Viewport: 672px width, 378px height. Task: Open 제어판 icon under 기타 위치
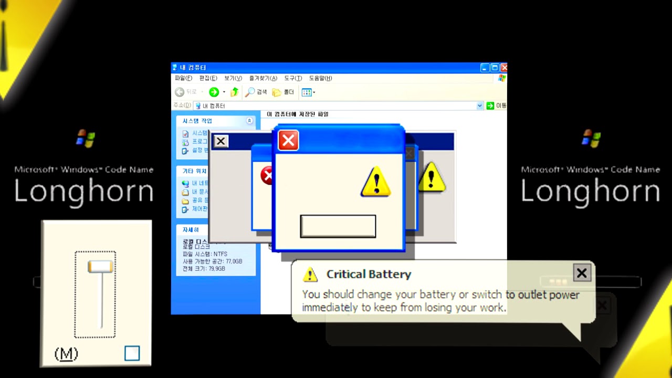click(185, 209)
